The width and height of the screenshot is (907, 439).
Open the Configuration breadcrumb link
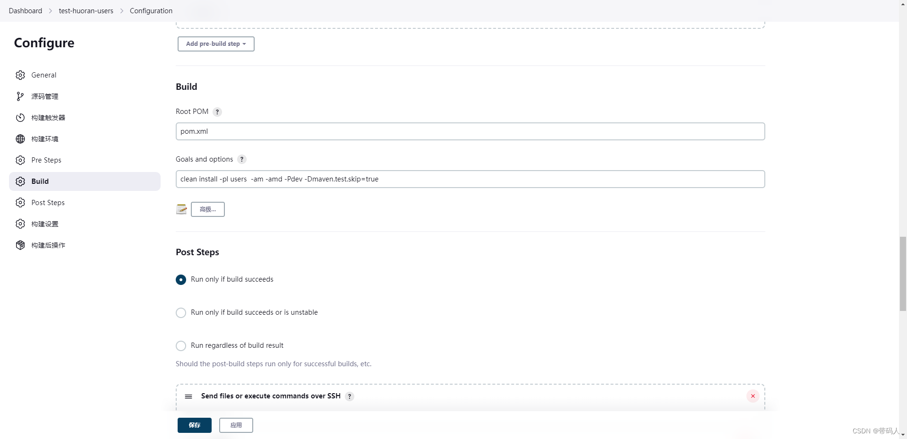pos(151,11)
